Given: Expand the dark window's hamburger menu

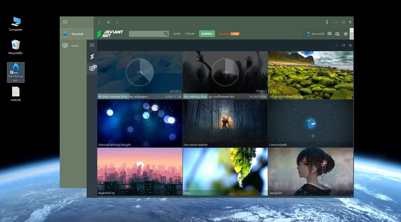Looking at the screenshot, I should click(x=92, y=45).
